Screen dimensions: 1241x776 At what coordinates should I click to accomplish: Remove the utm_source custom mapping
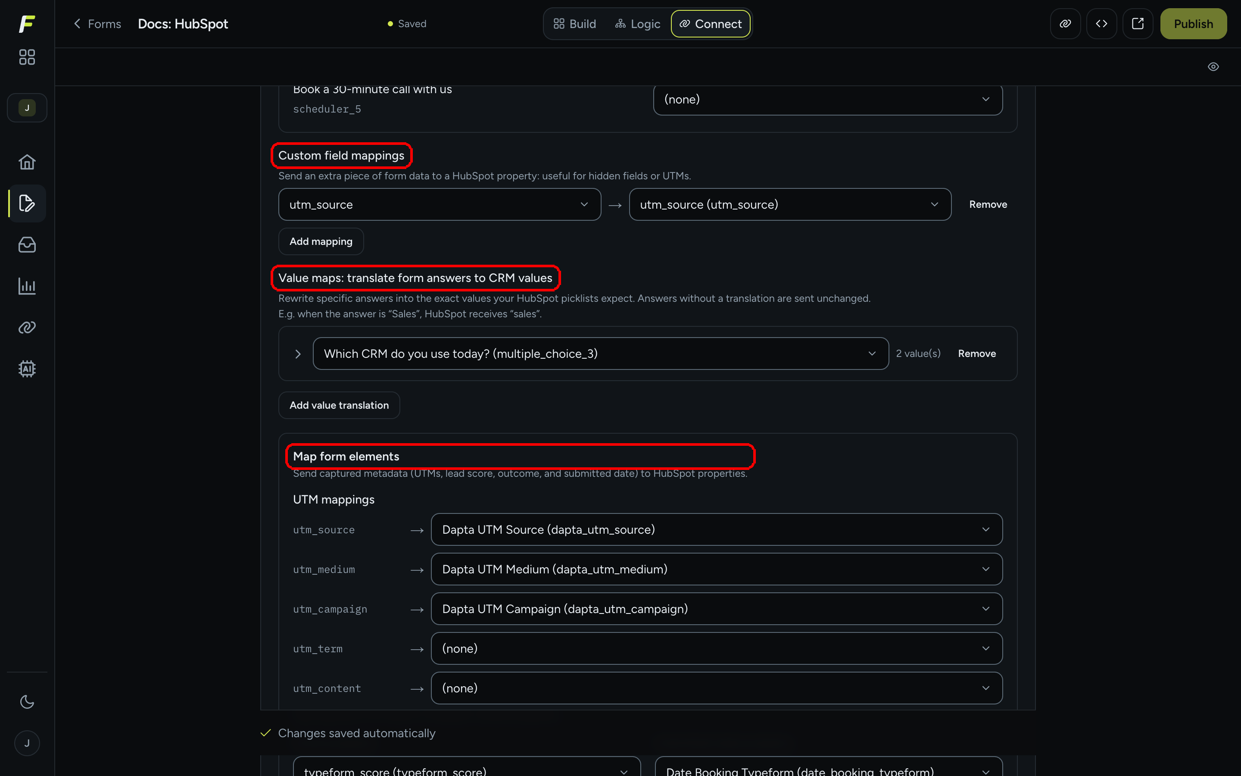tap(988, 204)
